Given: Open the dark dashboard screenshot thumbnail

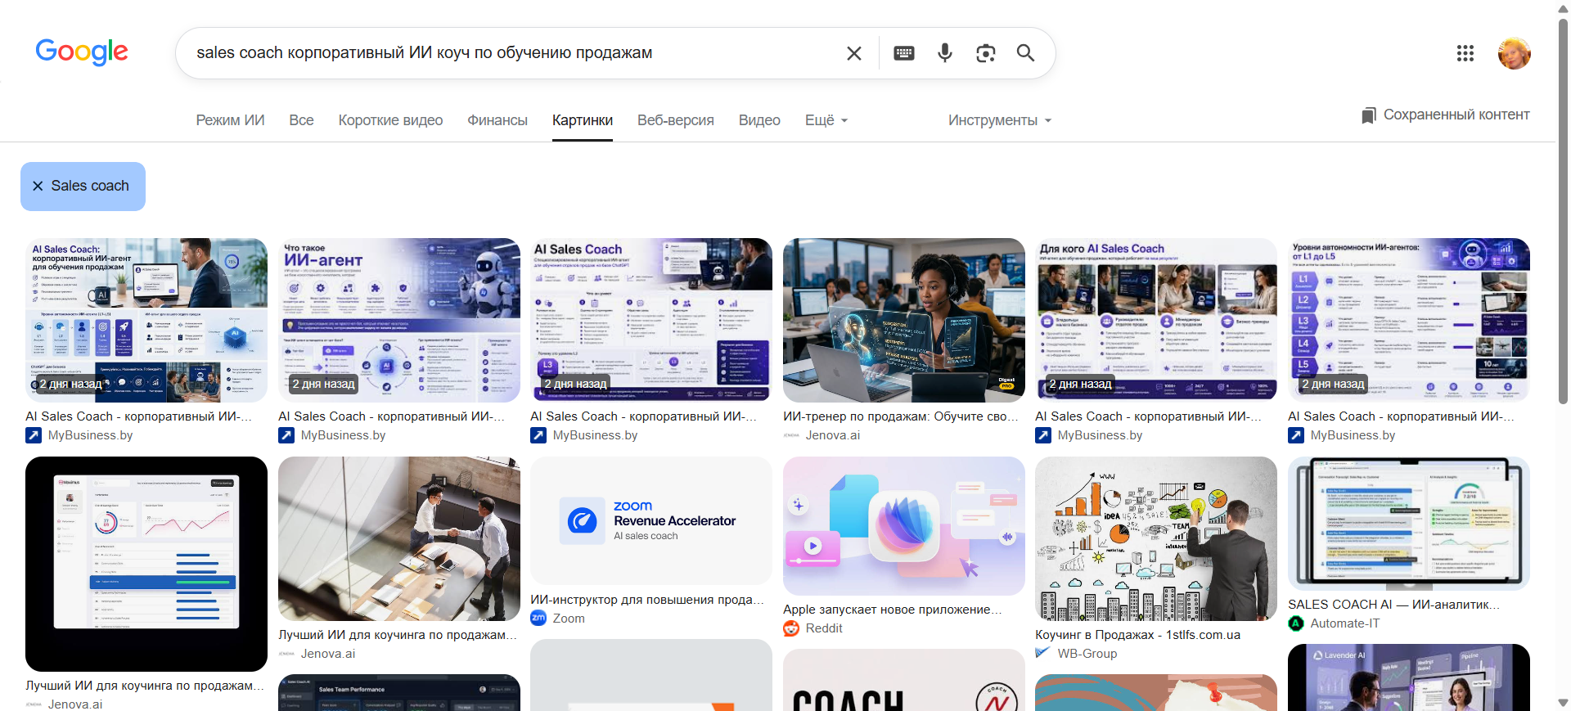Looking at the screenshot, I should click(x=146, y=564).
